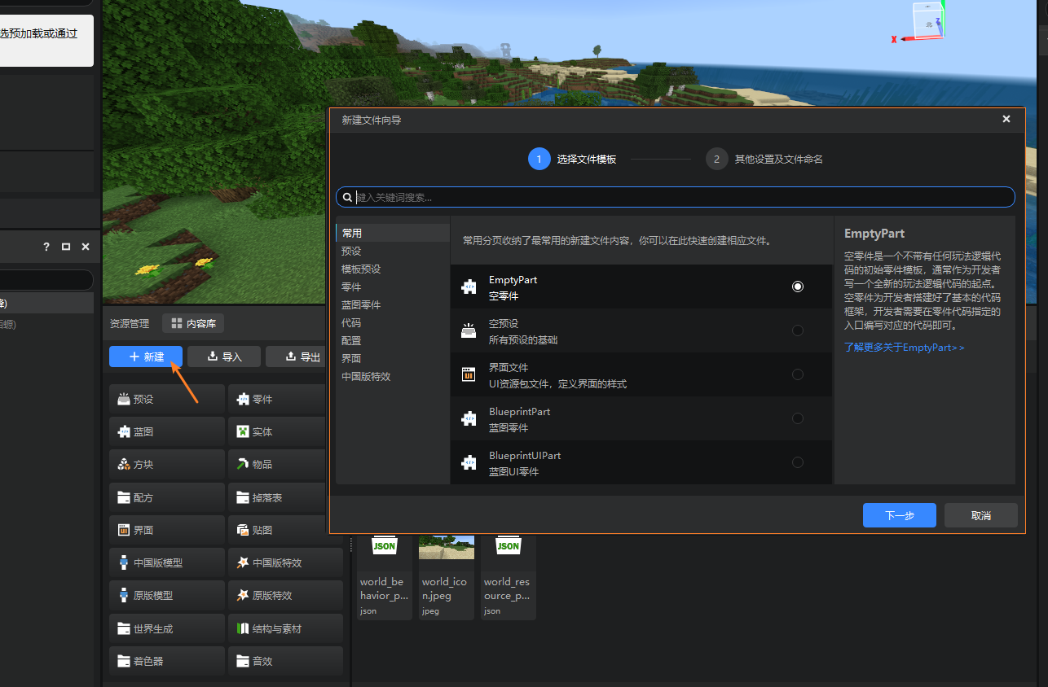Select the 界面 category in wizard sidebar
Screen dimensions: 1048x687
coord(392,358)
